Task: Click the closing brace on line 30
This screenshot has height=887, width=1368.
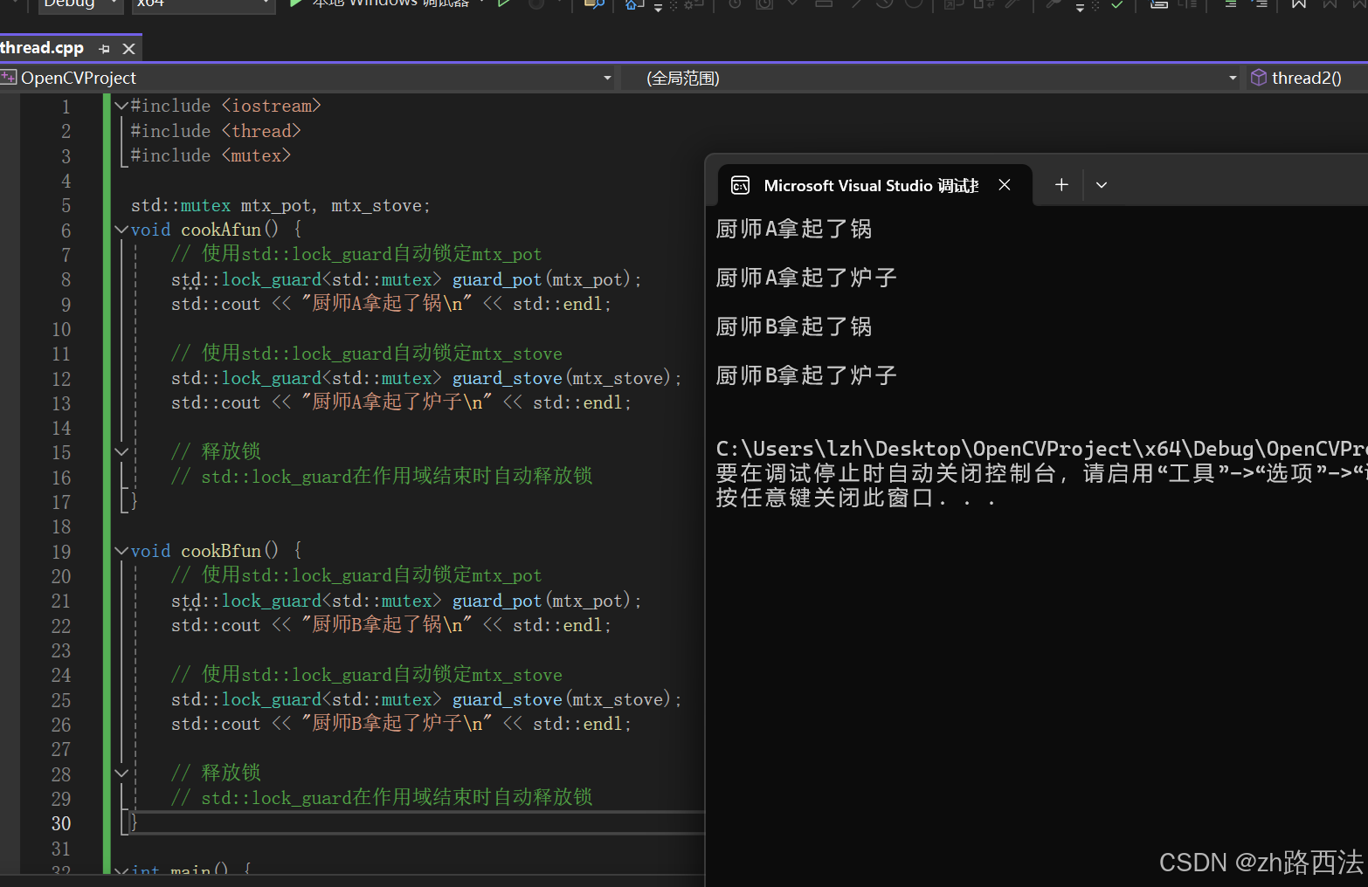Action: point(134,822)
